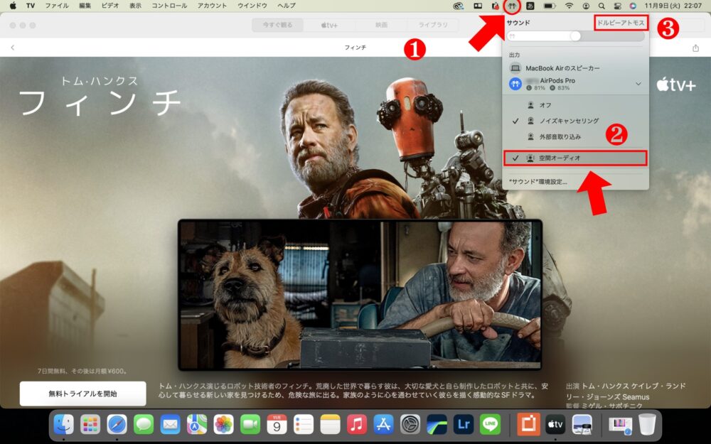Screen dimensions: 711x444
Task: Select ノイズキャンセリング mode
Action: point(576,121)
